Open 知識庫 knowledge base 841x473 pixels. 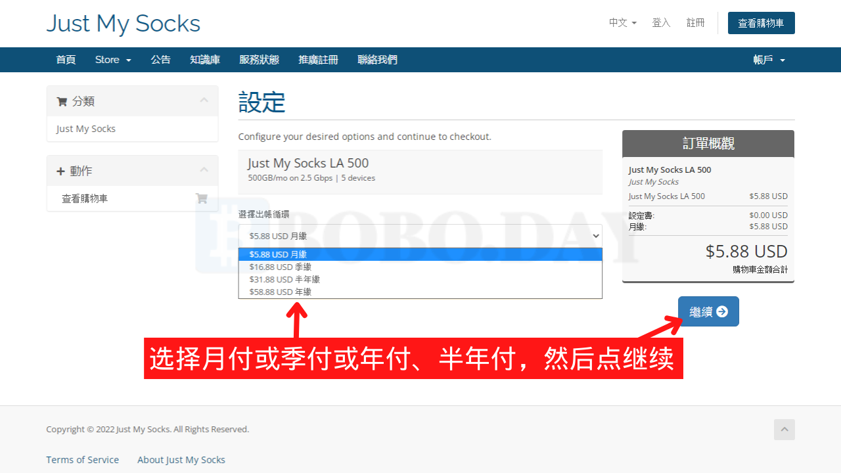(x=205, y=60)
